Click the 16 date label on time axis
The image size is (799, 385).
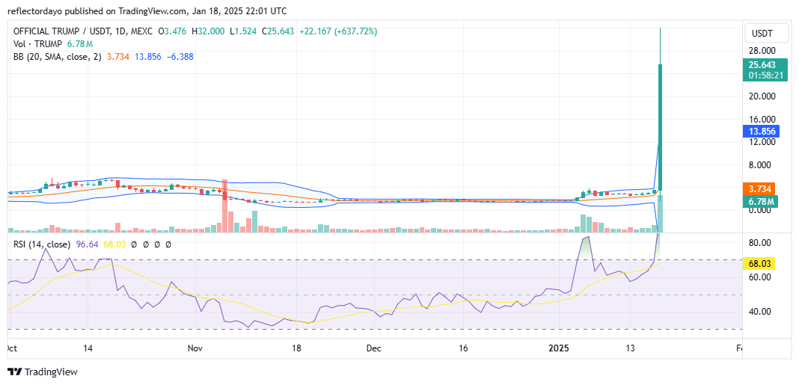pyautogui.click(x=462, y=349)
